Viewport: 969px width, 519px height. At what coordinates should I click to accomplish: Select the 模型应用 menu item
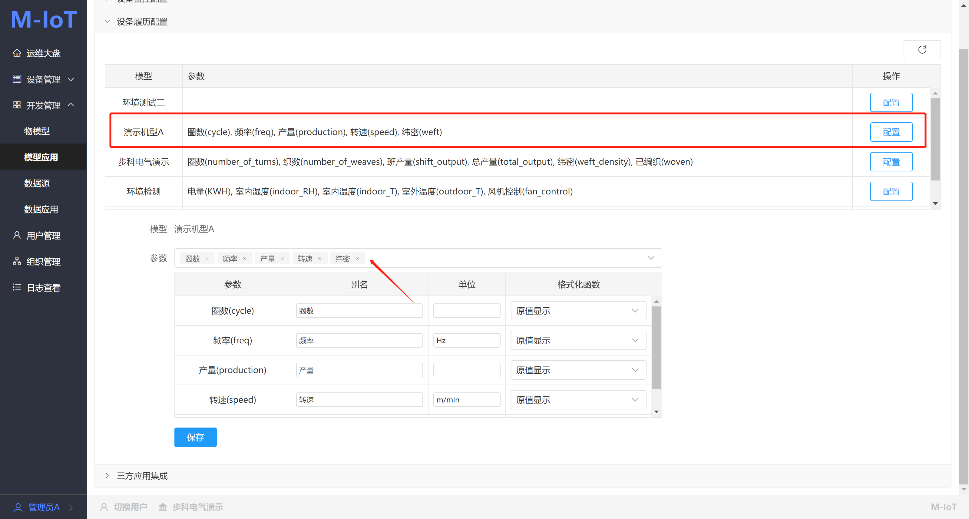coord(44,157)
